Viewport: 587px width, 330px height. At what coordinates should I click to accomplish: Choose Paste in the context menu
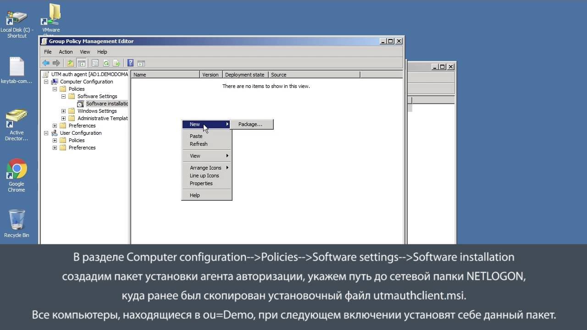207,136
